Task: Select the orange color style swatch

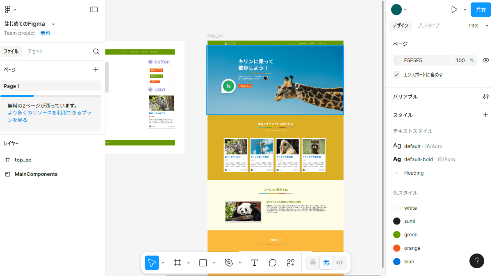Action: (397, 248)
